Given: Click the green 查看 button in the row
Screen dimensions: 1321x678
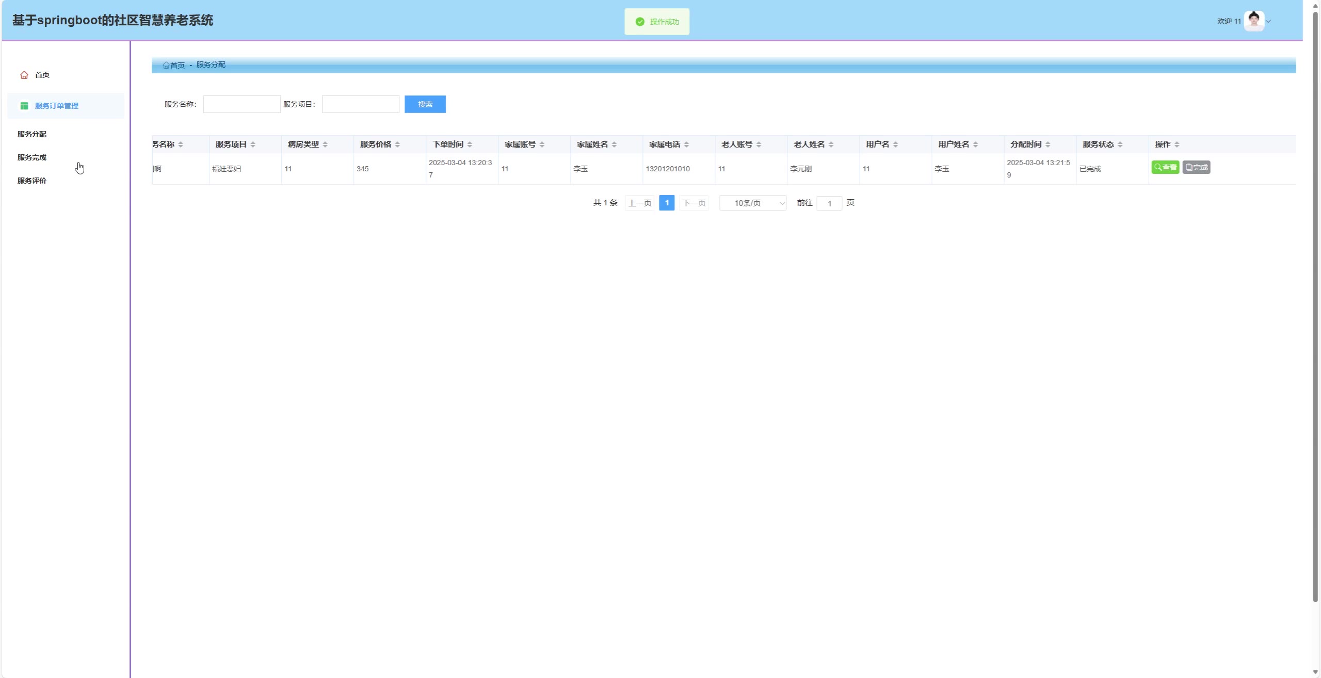Looking at the screenshot, I should click(x=1165, y=167).
